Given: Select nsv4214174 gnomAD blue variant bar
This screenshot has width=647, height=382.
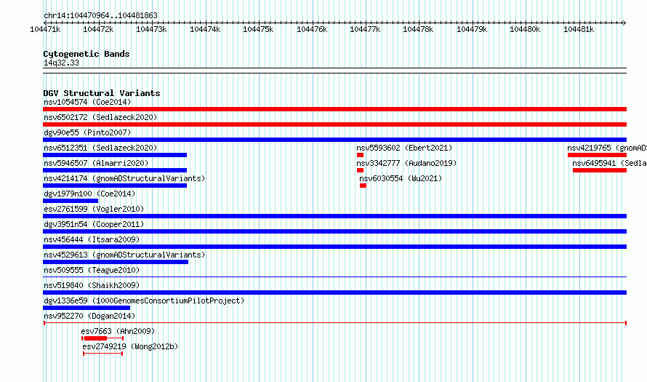Looking at the screenshot, I should click(115, 186).
